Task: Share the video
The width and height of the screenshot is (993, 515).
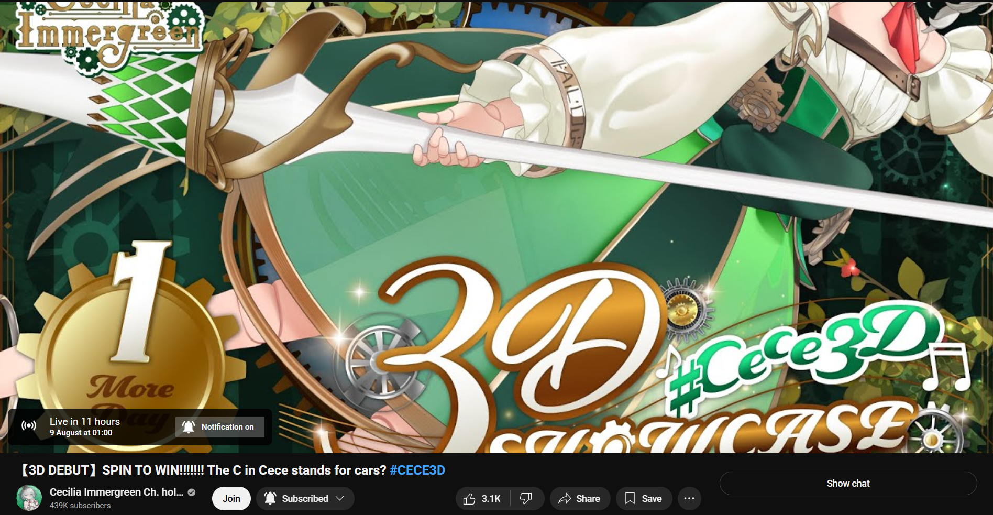Action: coord(580,499)
